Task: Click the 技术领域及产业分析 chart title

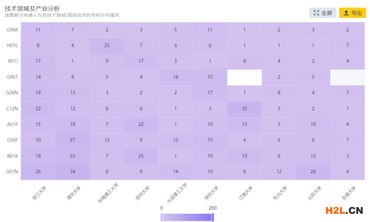Action: pyautogui.click(x=32, y=8)
